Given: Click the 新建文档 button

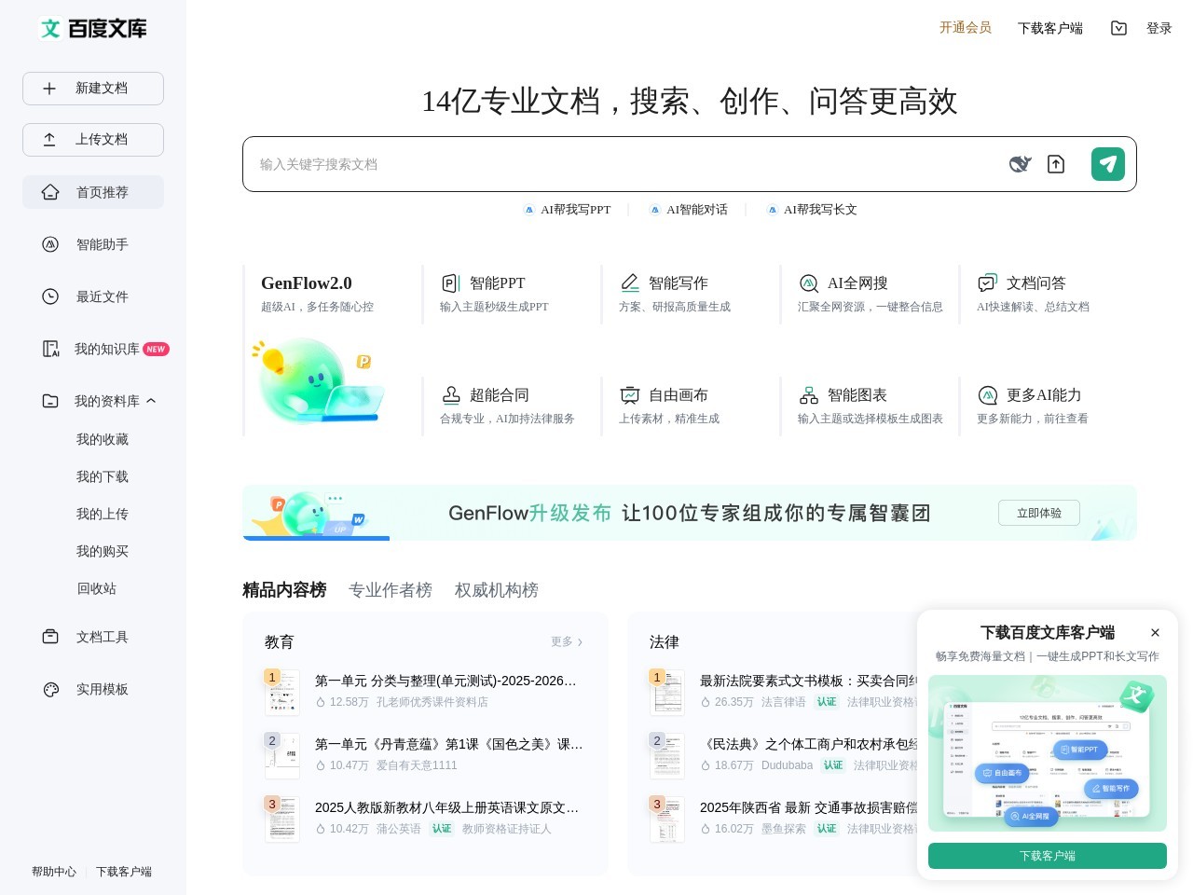Looking at the screenshot, I should (93, 89).
